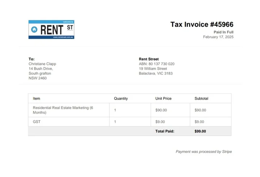Click the Unit Price column header
This screenshot has width=260, height=177.
163,98
